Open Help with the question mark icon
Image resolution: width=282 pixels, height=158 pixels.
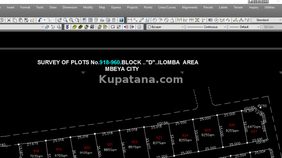tap(121, 20)
